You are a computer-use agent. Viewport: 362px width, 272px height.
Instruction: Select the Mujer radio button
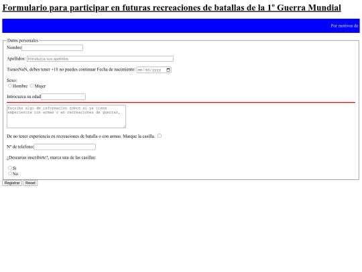(x=32, y=86)
